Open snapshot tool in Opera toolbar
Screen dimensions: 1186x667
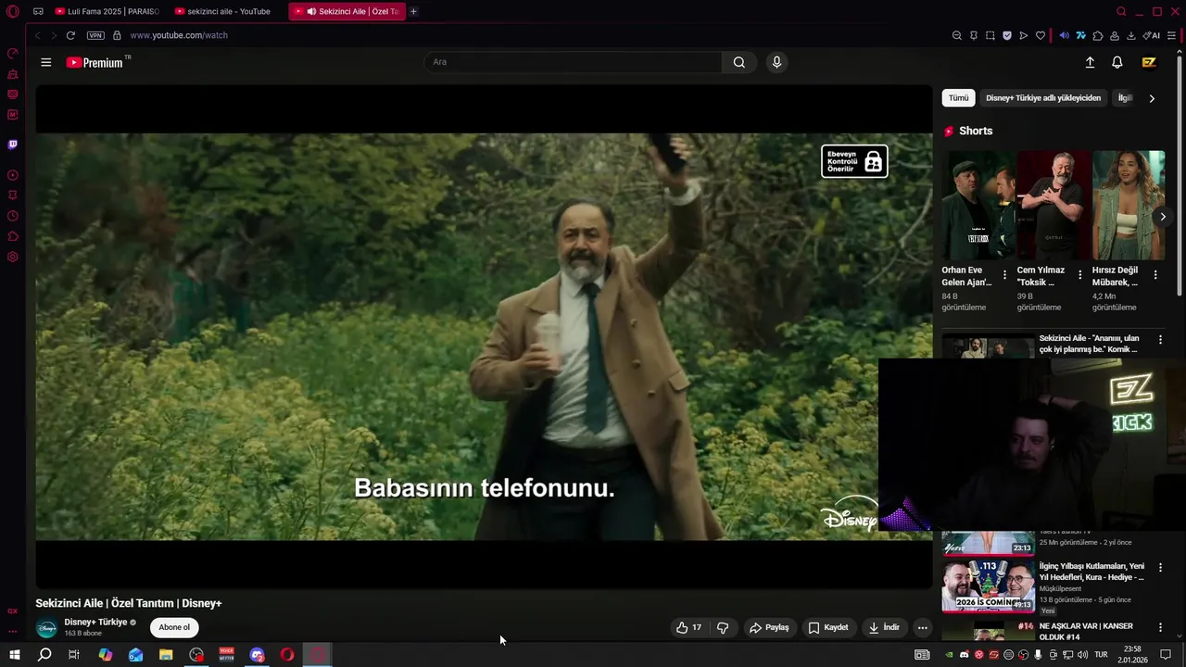click(x=990, y=35)
